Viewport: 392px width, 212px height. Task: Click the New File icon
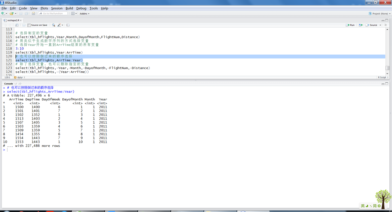[3, 14]
